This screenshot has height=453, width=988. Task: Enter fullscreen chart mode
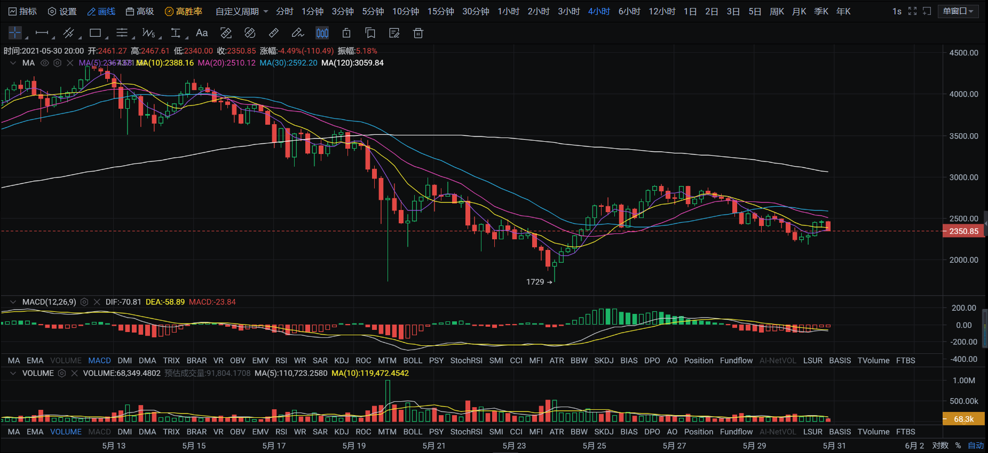pos(913,11)
